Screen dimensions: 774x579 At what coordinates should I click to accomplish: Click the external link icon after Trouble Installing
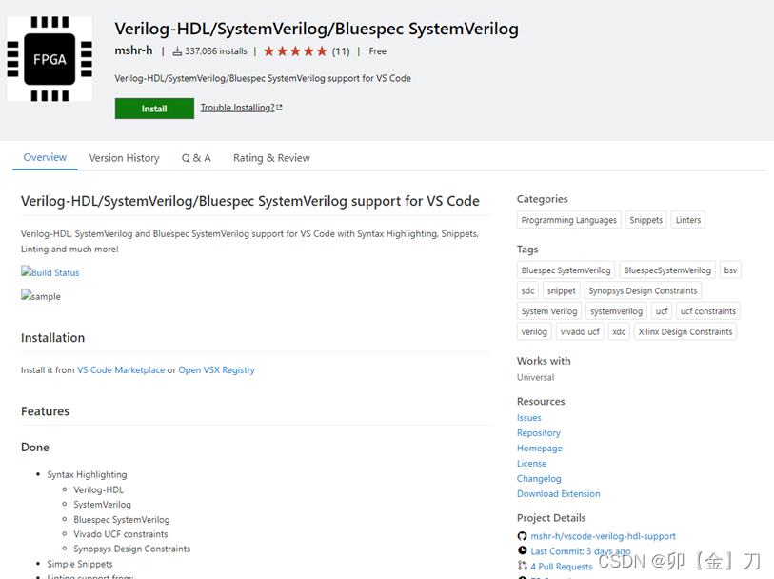(279, 107)
